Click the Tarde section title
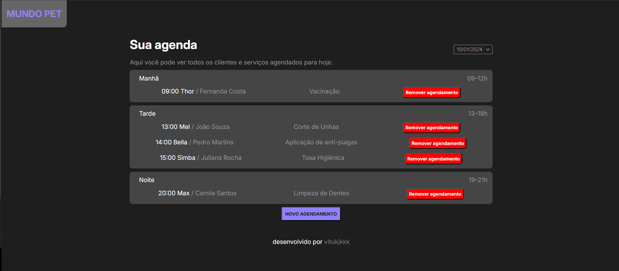Image resolution: width=619 pixels, height=271 pixels. tap(147, 113)
